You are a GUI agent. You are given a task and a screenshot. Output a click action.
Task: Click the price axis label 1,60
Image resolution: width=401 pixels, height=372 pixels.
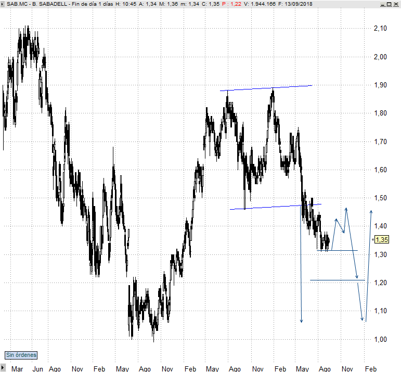click(x=381, y=170)
